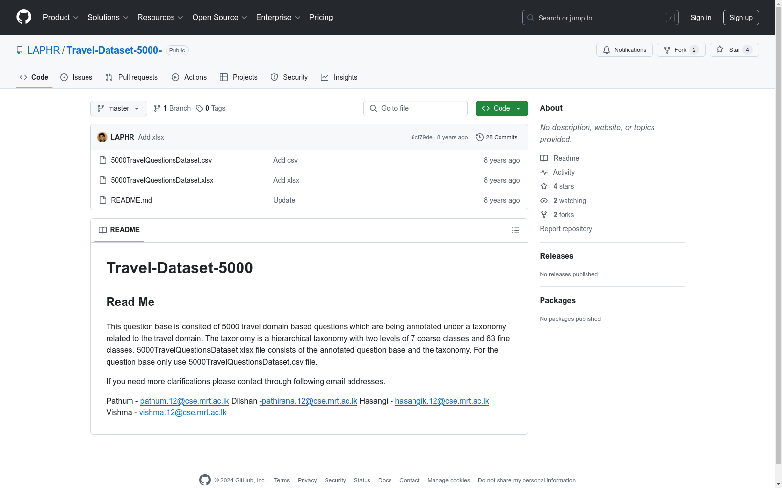Open the Activity link in About
Image resolution: width=782 pixels, height=488 pixels.
(x=557, y=172)
